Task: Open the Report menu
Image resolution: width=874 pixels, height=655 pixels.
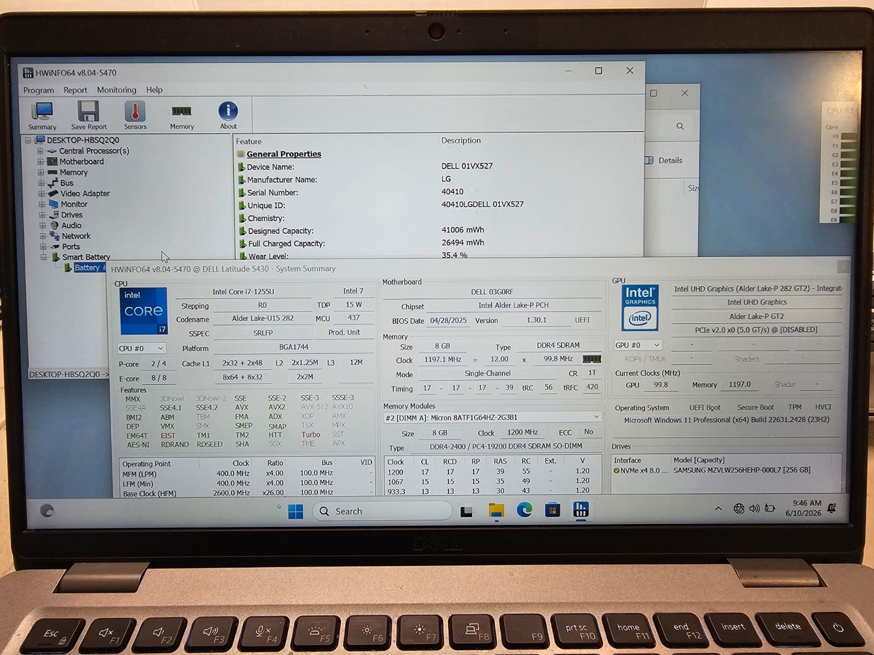Action: pyautogui.click(x=75, y=90)
